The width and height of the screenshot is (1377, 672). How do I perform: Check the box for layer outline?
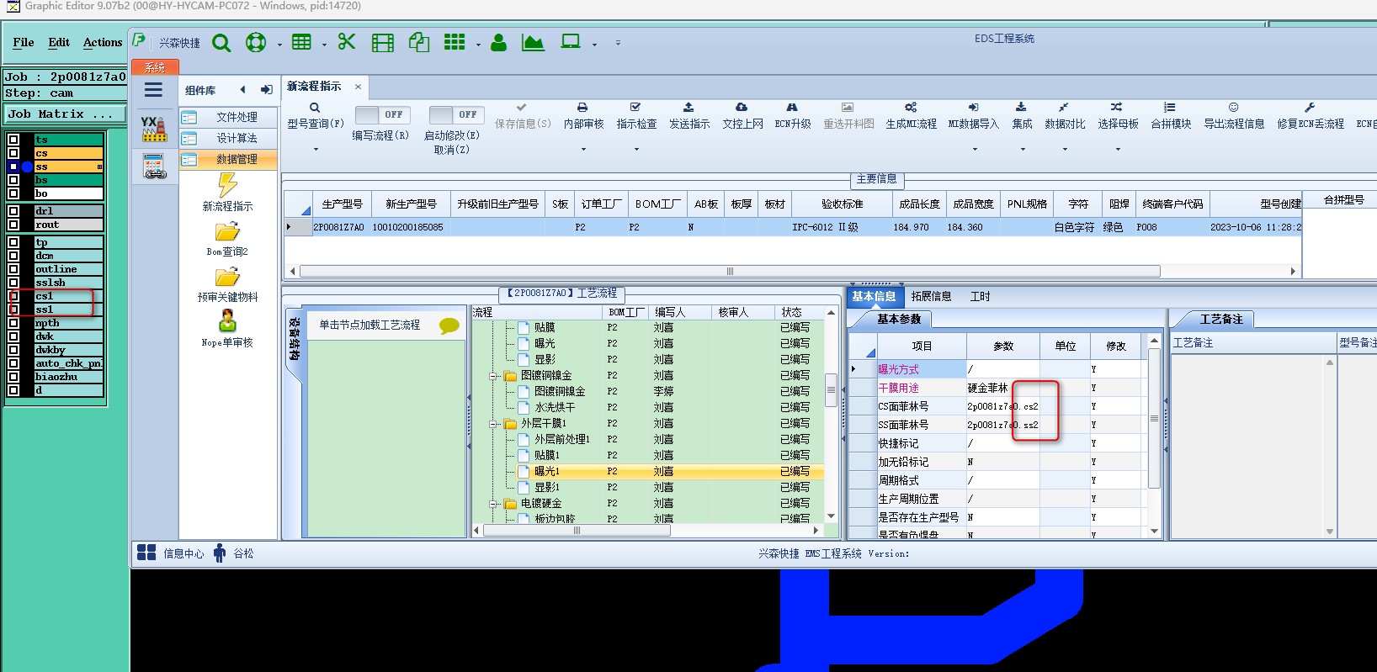pos(13,269)
